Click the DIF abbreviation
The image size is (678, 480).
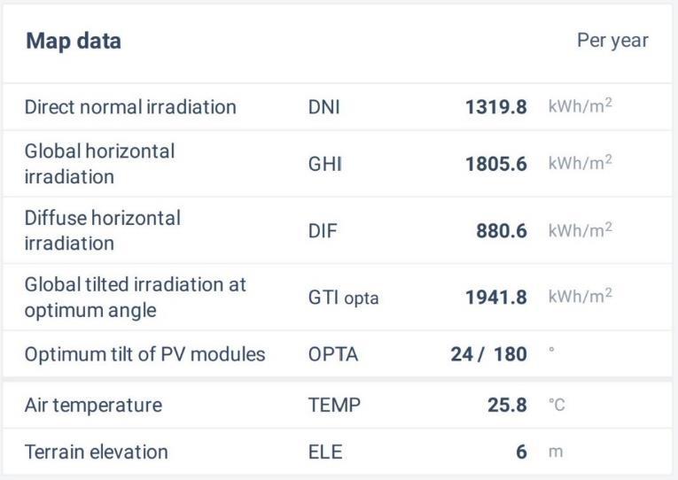pyautogui.click(x=322, y=231)
